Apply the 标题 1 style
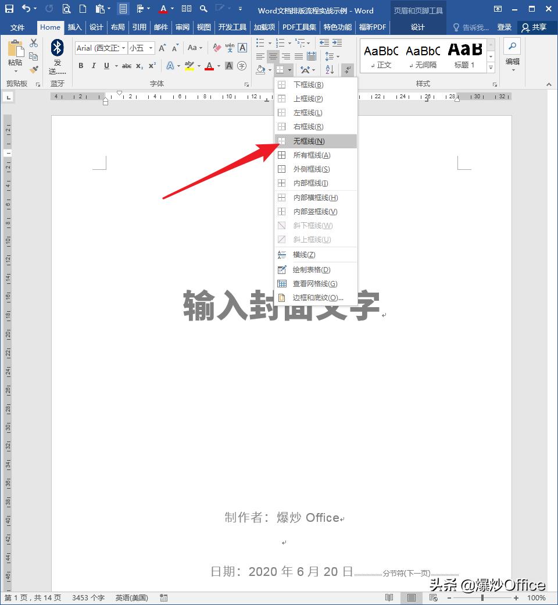The width and height of the screenshot is (558, 605). point(464,55)
